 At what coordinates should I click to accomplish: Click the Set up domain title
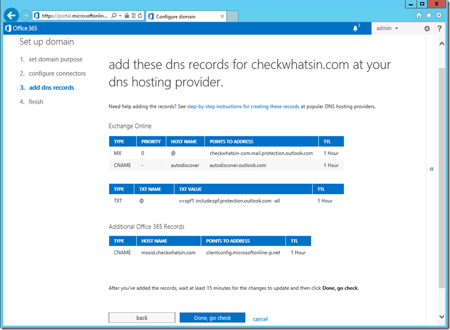tap(47, 42)
